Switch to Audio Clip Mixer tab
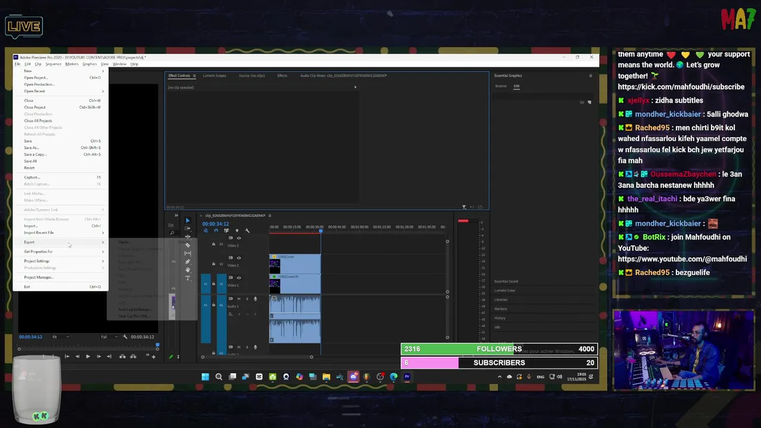Image resolution: width=761 pixels, height=428 pixels. click(x=344, y=75)
